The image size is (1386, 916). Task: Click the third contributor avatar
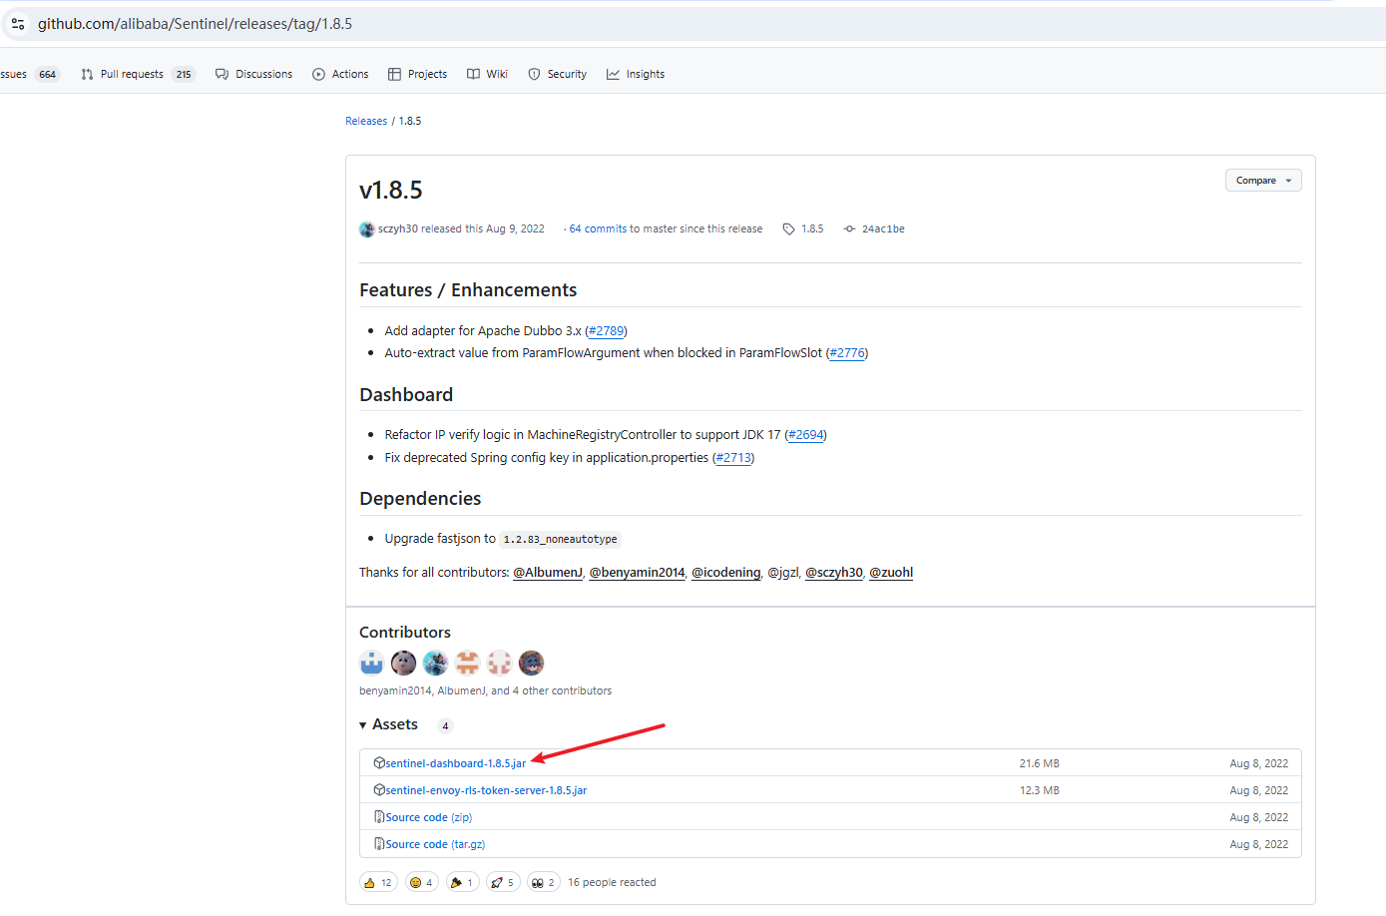click(x=436, y=663)
